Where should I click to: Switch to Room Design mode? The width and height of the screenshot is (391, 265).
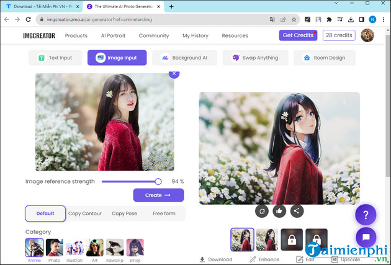click(x=325, y=58)
